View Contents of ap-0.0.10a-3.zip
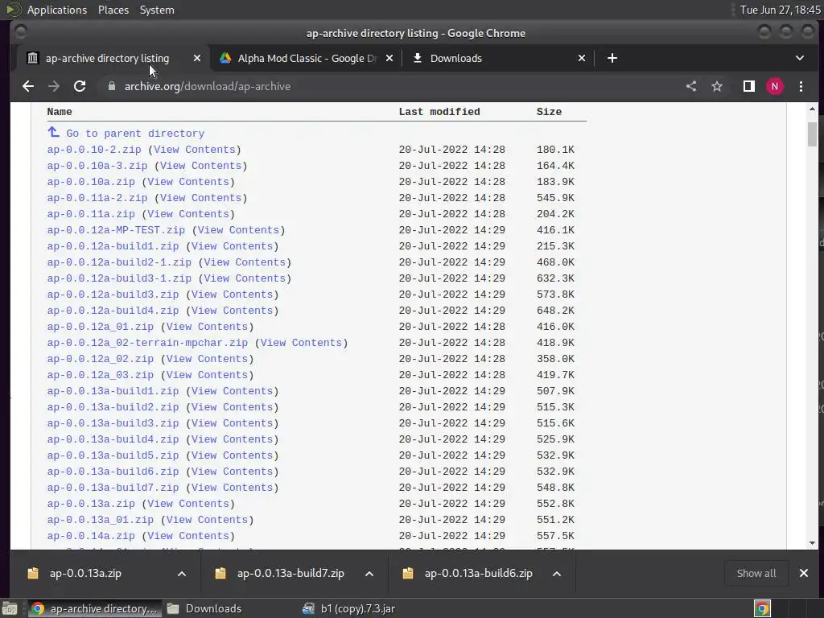This screenshot has width=824, height=618. [200, 166]
